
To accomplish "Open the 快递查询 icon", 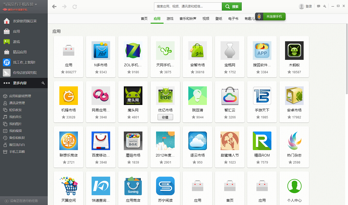I will tap(101, 186).
